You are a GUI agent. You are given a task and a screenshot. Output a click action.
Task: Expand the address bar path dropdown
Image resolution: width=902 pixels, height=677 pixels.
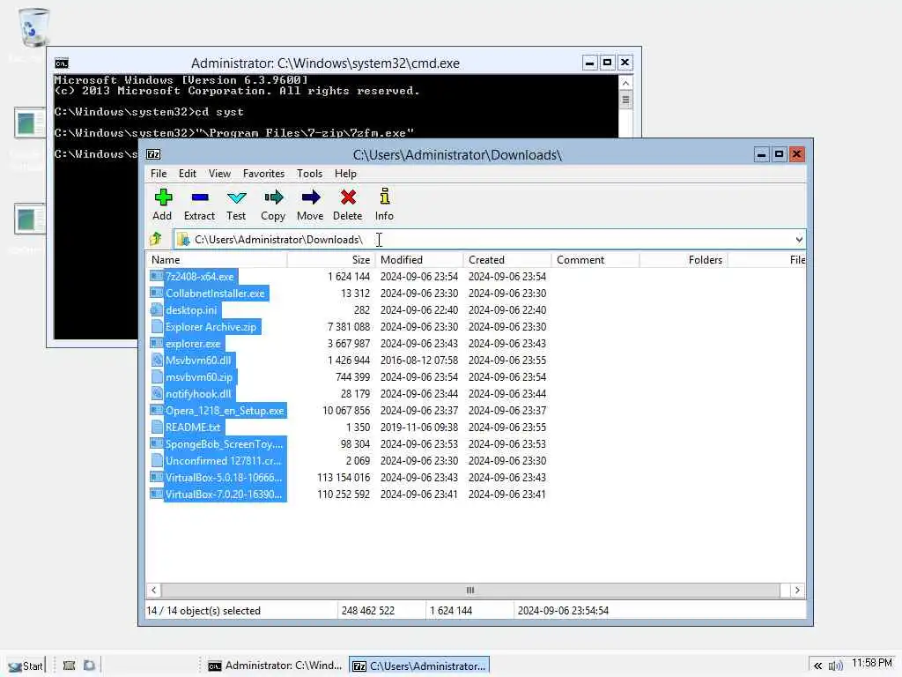[798, 240]
